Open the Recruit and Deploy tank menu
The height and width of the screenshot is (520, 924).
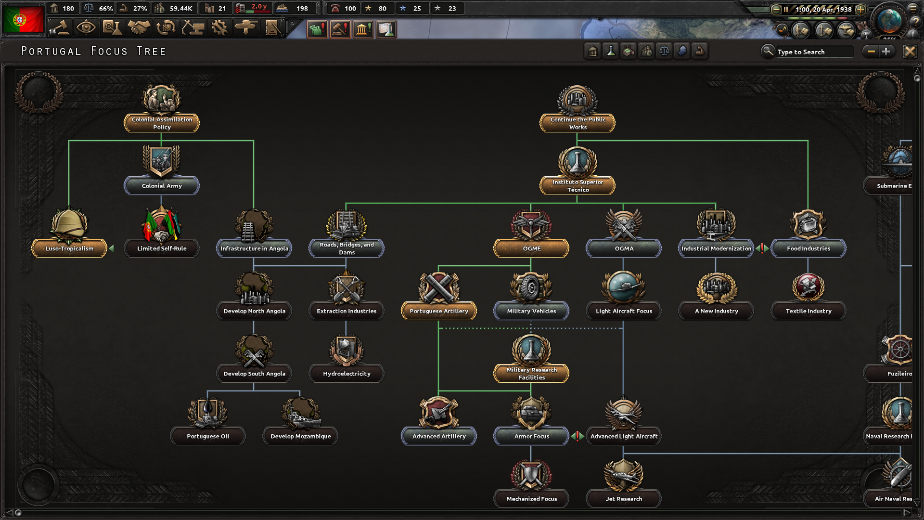tap(245, 27)
